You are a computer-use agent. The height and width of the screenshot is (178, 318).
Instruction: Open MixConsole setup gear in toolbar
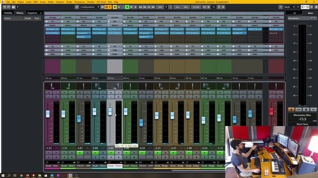[x=316, y=7]
